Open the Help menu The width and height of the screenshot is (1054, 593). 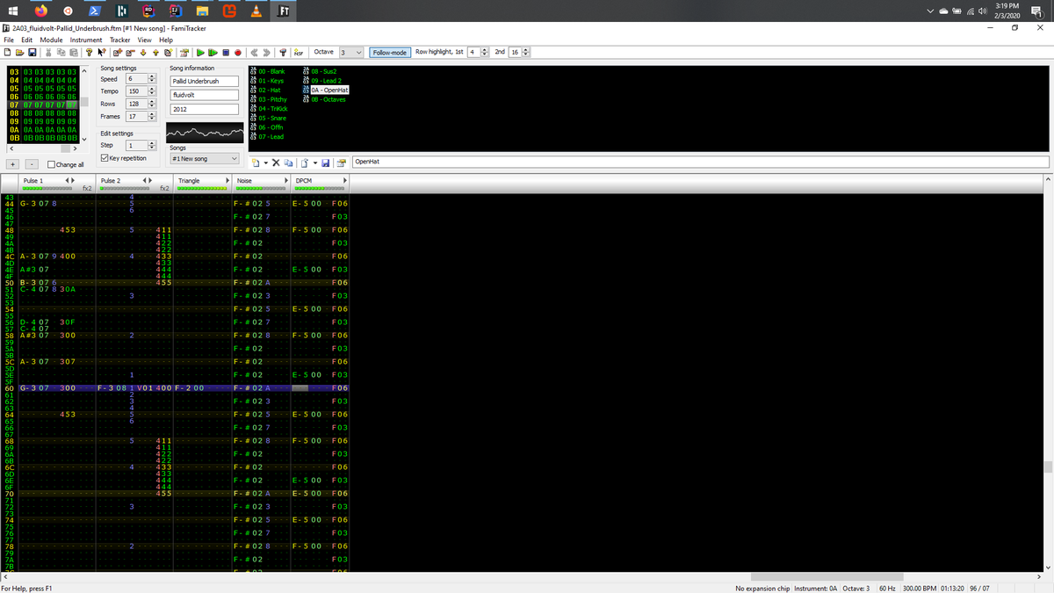point(166,40)
